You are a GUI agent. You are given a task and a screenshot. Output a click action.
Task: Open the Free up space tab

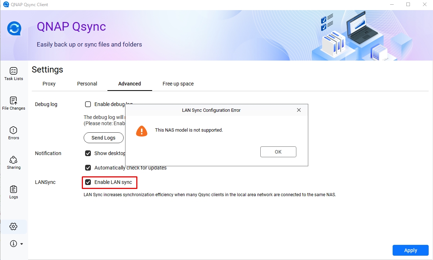(178, 84)
